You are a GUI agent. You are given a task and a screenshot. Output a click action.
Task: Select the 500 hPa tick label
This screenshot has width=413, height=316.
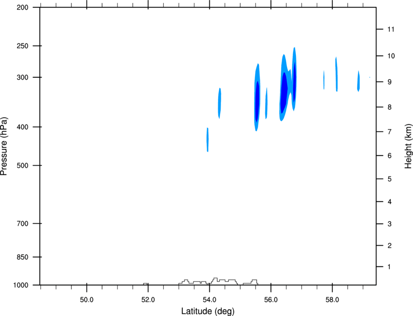click(22, 165)
